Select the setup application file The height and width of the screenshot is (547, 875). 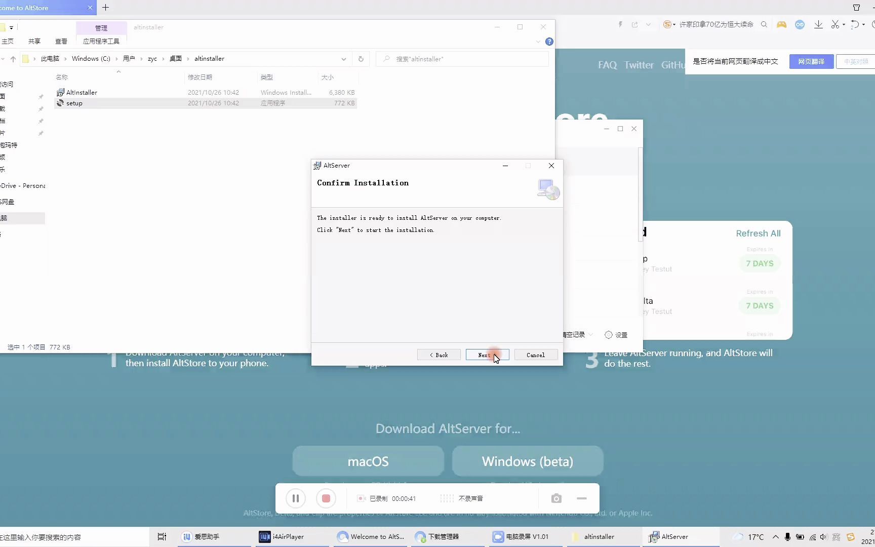205,103
